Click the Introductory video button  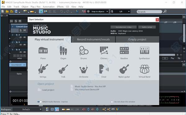[123, 27]
